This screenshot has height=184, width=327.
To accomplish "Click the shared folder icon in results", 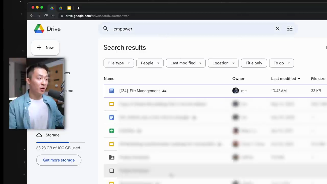I will 112,157.
